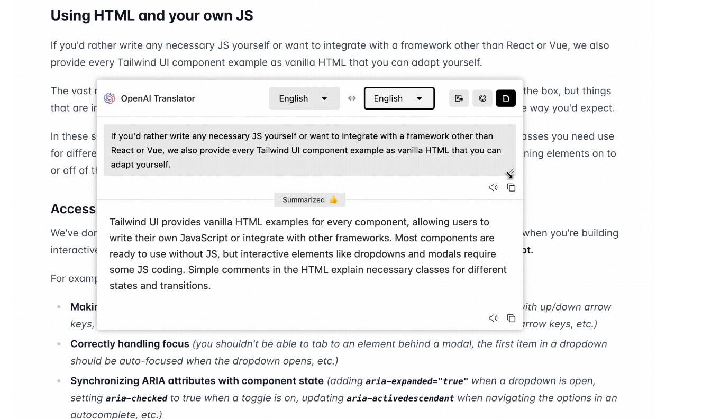Click the Summarized status badge
The width and height of the screenshot is (711, 419).
click(x=309, y=200)
